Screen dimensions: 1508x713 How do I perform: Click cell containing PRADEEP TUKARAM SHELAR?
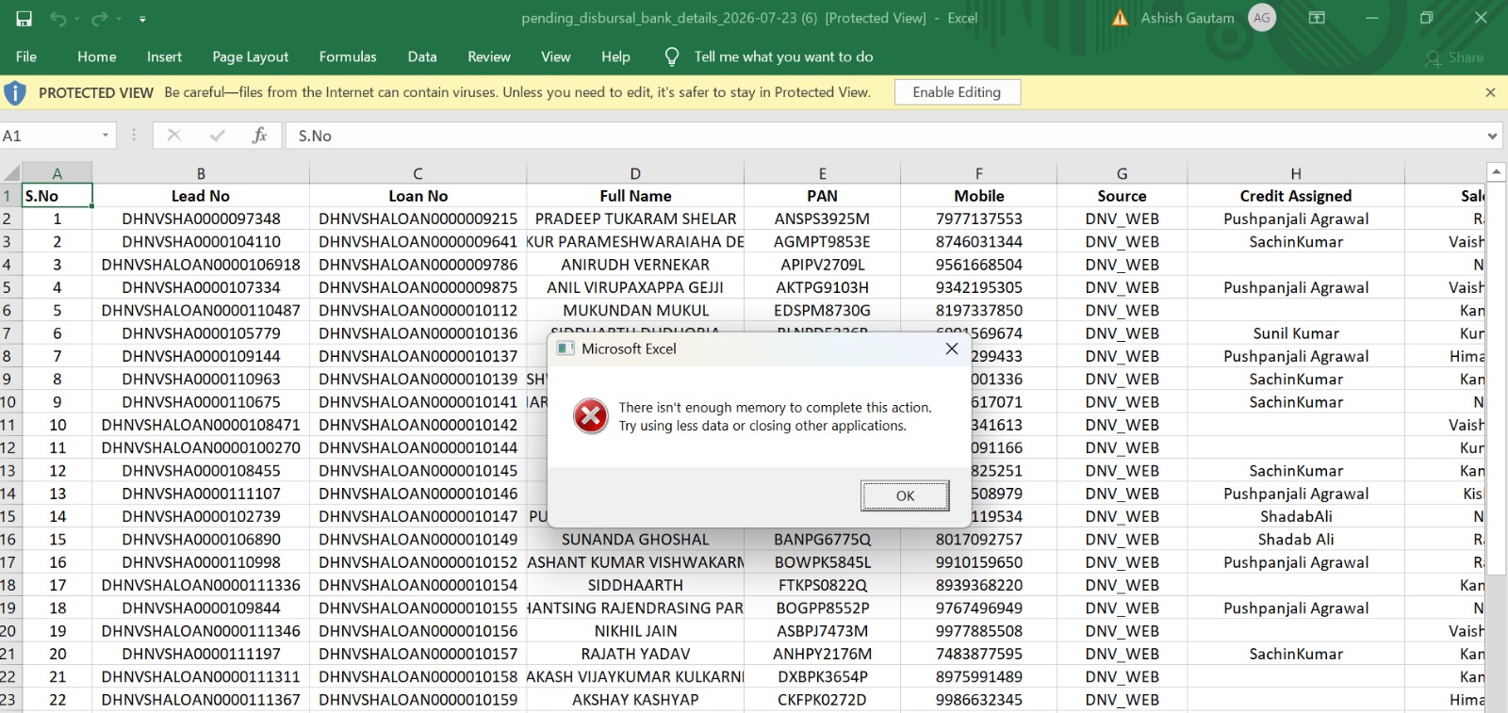tap(635, 219)
